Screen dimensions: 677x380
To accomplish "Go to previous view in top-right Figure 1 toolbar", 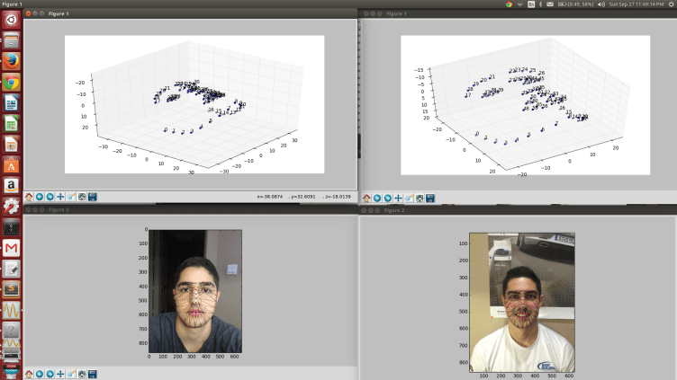I will click(377, 198).
